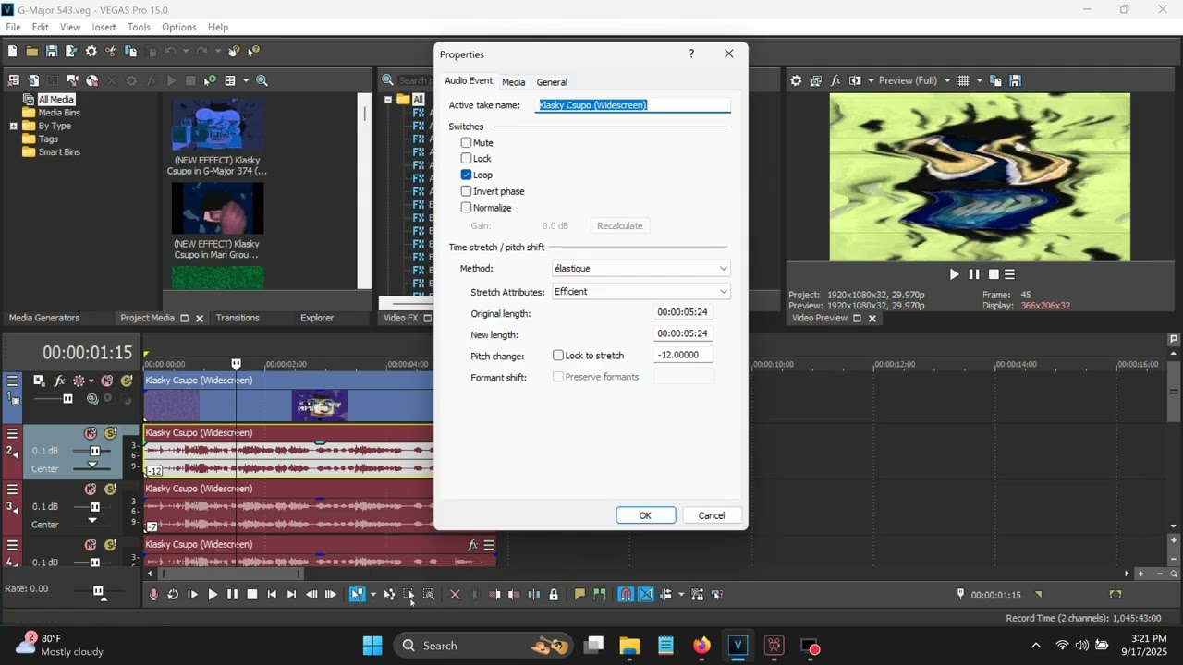
Task: Toggle the Mute checkbox in Properties
Action: (x=466, y=143)
